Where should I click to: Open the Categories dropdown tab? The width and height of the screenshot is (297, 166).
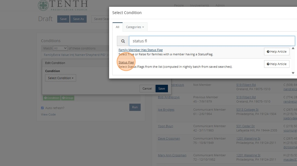tap(135, 27)
